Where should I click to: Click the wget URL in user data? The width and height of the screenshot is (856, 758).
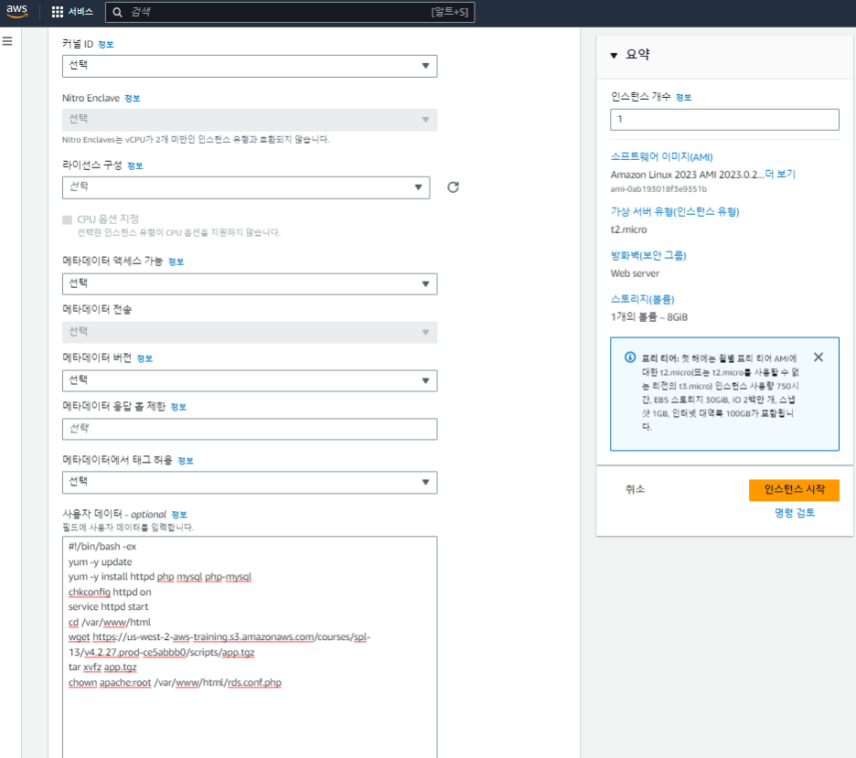pos(219,645)
